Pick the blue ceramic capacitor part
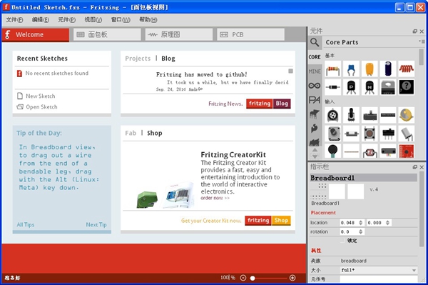The height and width of the screenshot is (285, 428). pos(351,69)
